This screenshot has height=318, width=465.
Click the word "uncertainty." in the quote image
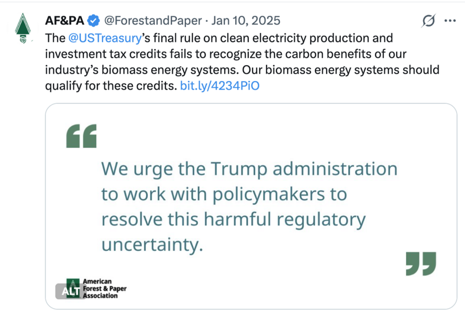(152, 244)
